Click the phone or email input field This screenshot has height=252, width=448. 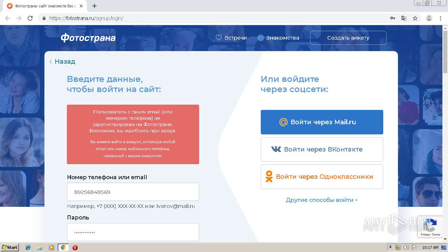coord(133,192)
